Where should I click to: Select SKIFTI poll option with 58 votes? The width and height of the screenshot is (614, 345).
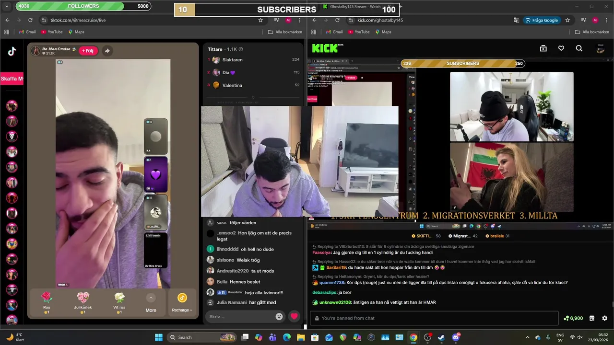pos(426,236)
